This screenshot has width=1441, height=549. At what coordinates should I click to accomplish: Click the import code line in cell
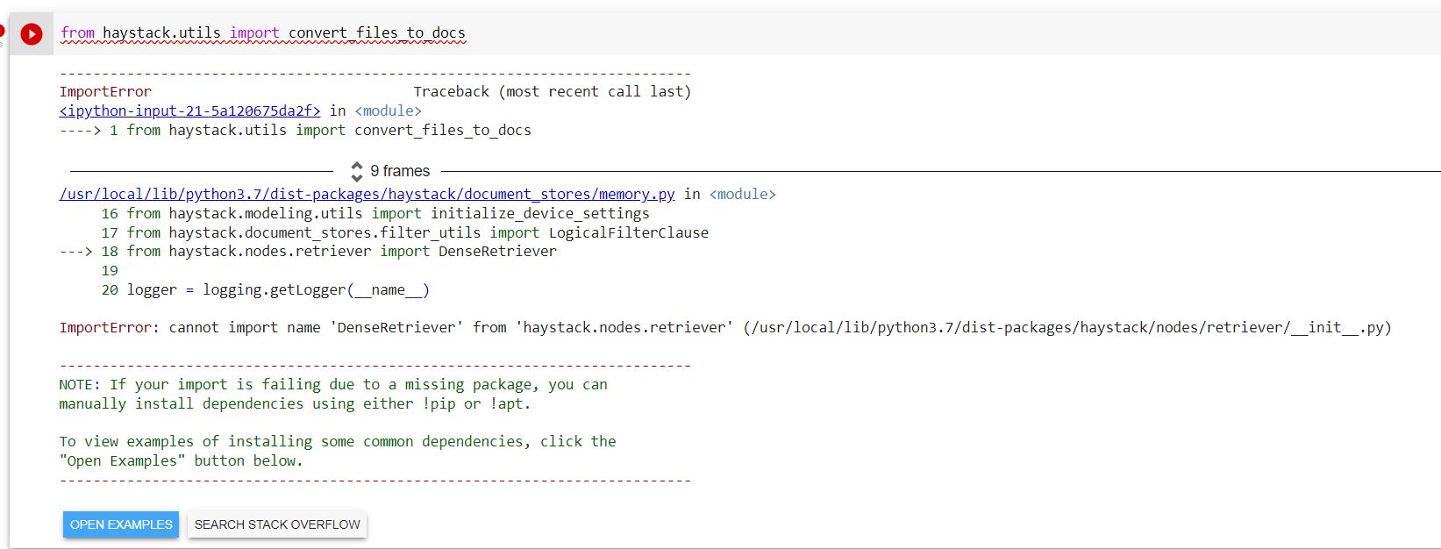263,33
